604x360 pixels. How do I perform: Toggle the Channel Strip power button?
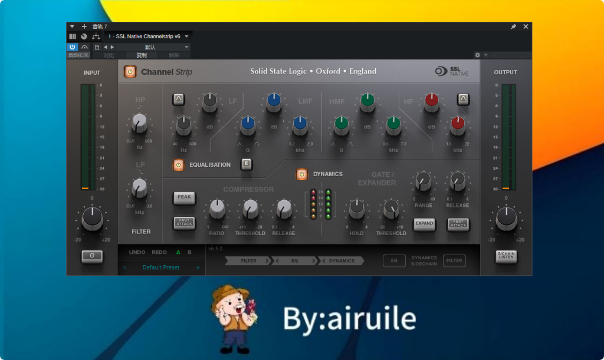(x=130, y=72)
